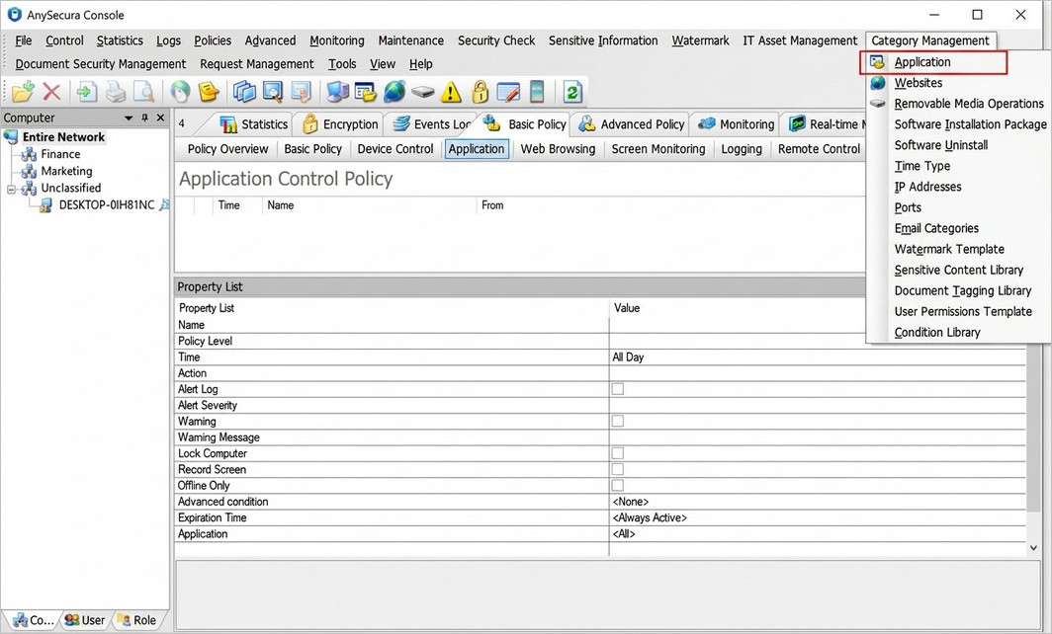
Task: Choose Condition Library menu entry
Action: 936,333
